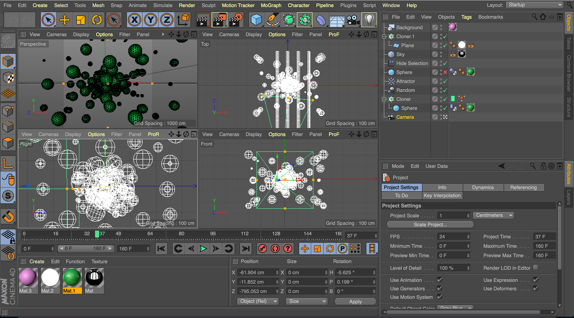Viewport: 574px width, 318px height.
Task: Select the Rotate tool in top toolbar
Action: 97,20
